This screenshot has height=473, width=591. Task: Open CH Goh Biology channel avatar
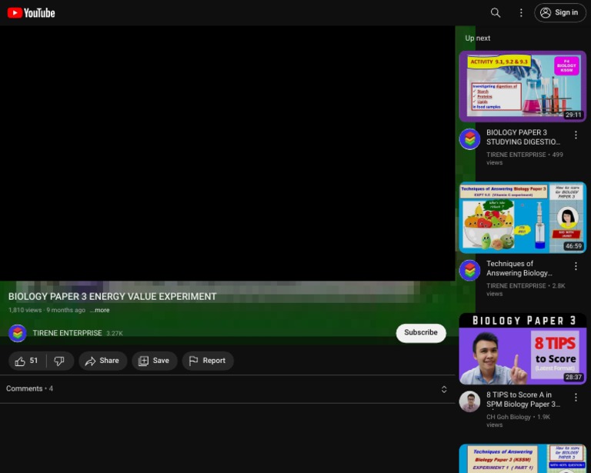coord(469,401)
